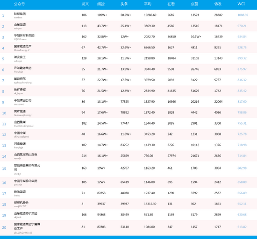Open the 中国中煤 account entry

tap(20, 133)
